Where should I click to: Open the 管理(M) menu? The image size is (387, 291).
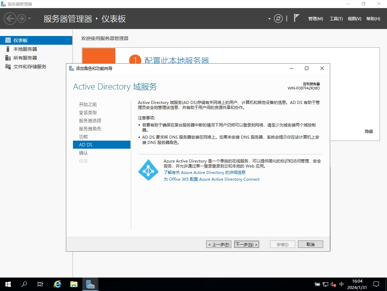click(x=315, y=19)
